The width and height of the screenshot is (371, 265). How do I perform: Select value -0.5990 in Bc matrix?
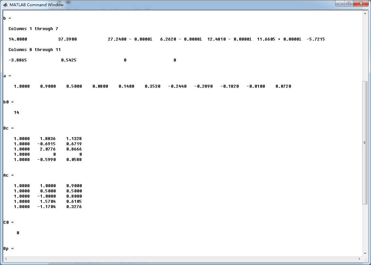pos(46,160)
